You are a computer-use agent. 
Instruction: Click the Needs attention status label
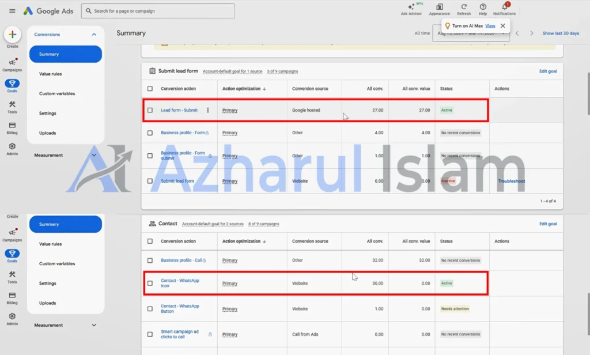(455, 309)
